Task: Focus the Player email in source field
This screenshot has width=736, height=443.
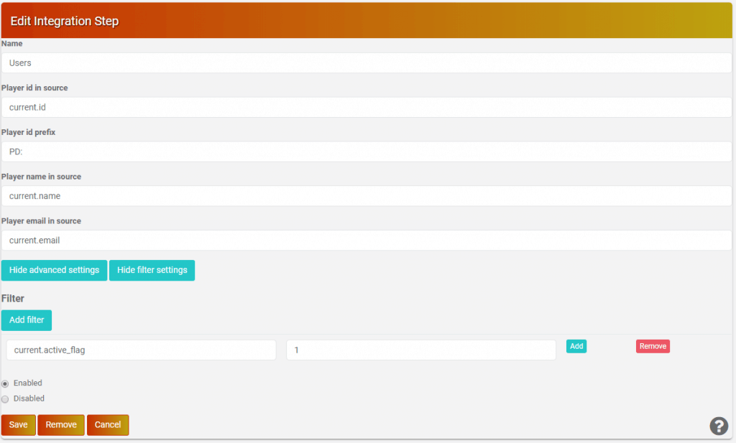Action: (x=367, y=241)
